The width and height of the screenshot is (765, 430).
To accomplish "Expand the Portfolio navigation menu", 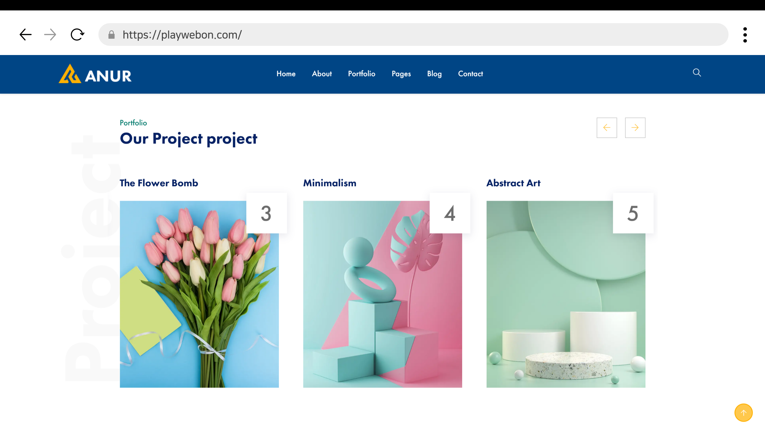I will 361,74.
